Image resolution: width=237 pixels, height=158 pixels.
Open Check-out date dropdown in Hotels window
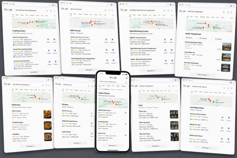click(206, 38)
